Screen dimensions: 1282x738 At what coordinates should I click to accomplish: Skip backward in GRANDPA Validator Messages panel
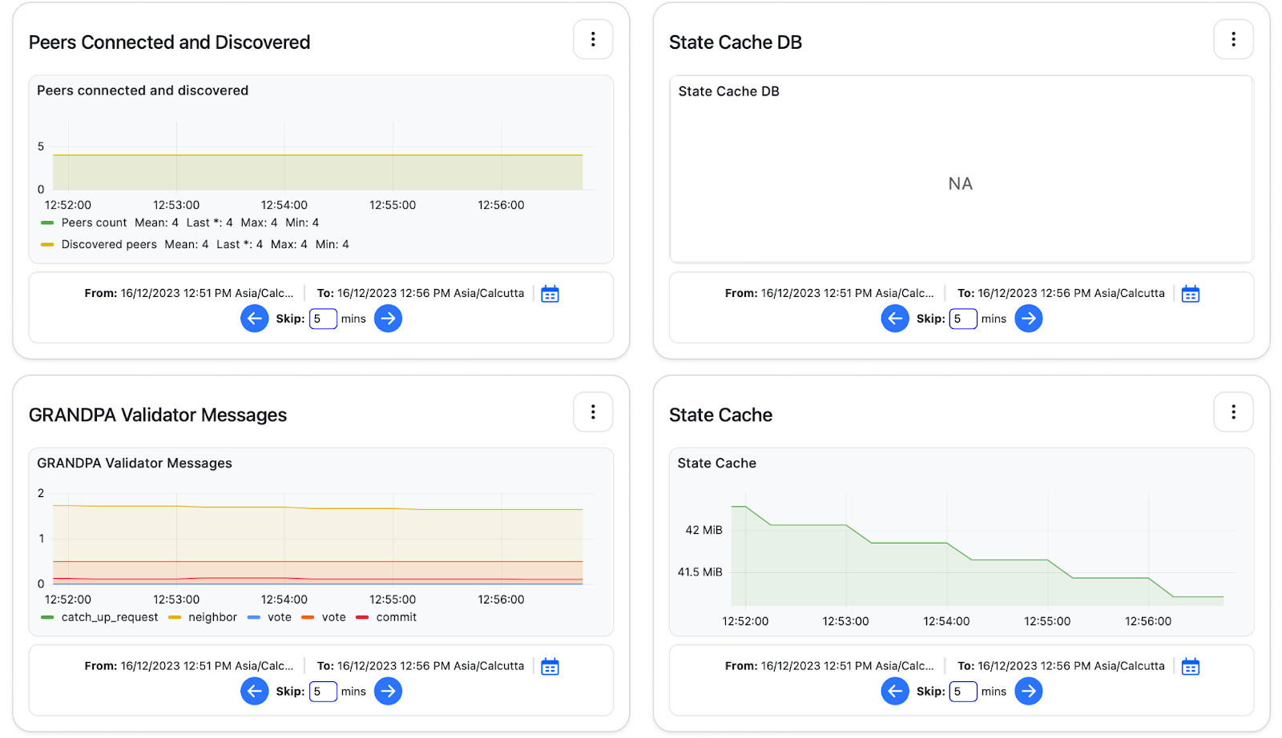coord(255,692)
